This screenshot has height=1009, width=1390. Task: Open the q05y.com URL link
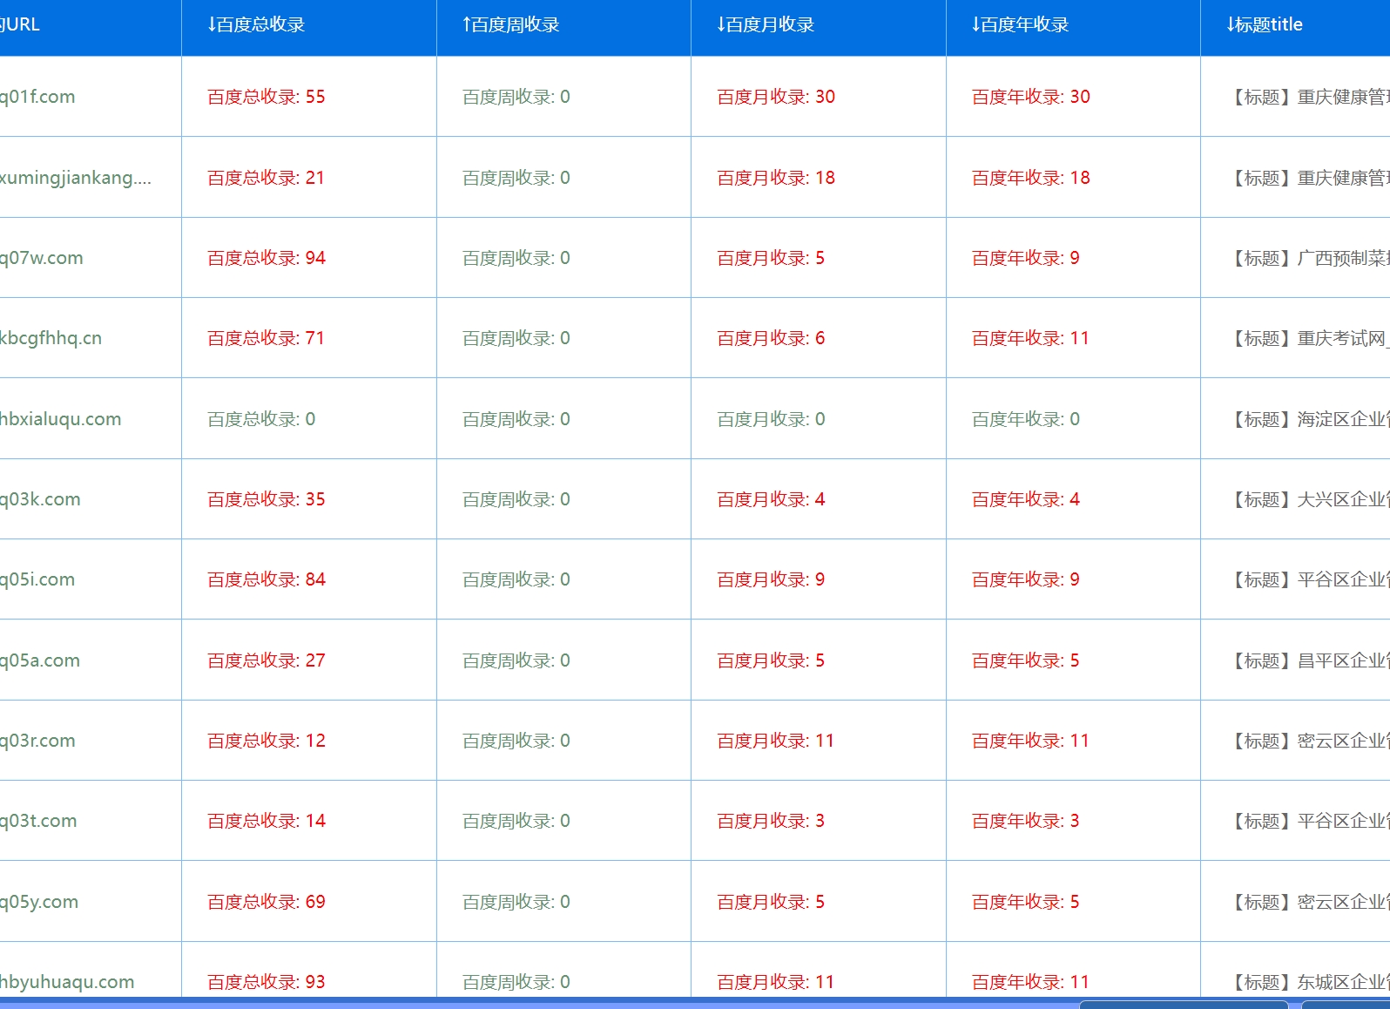[39, 902]
